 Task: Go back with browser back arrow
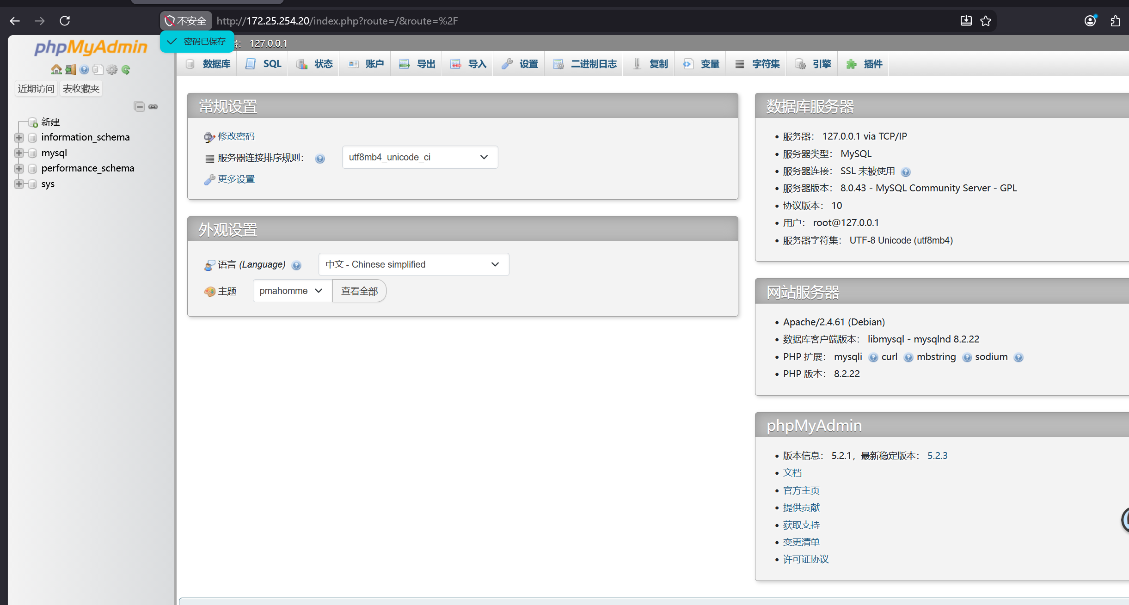pos(15,21)
